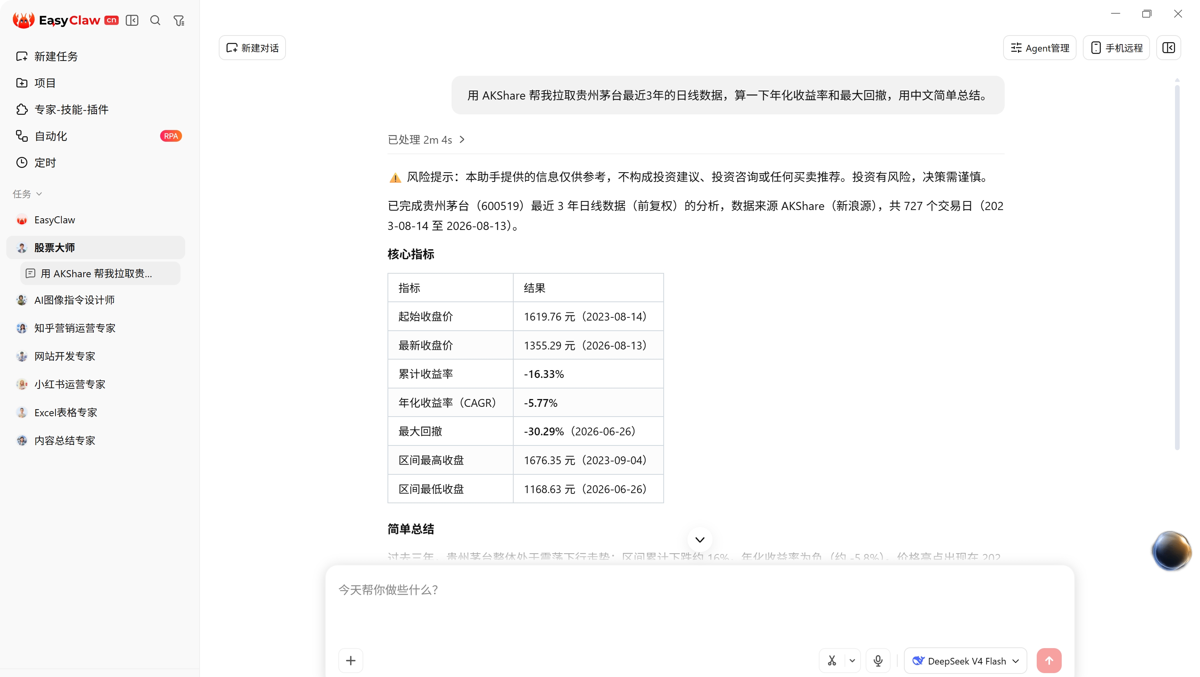Click the scissors screenshot tool icon

click(832, 661)
